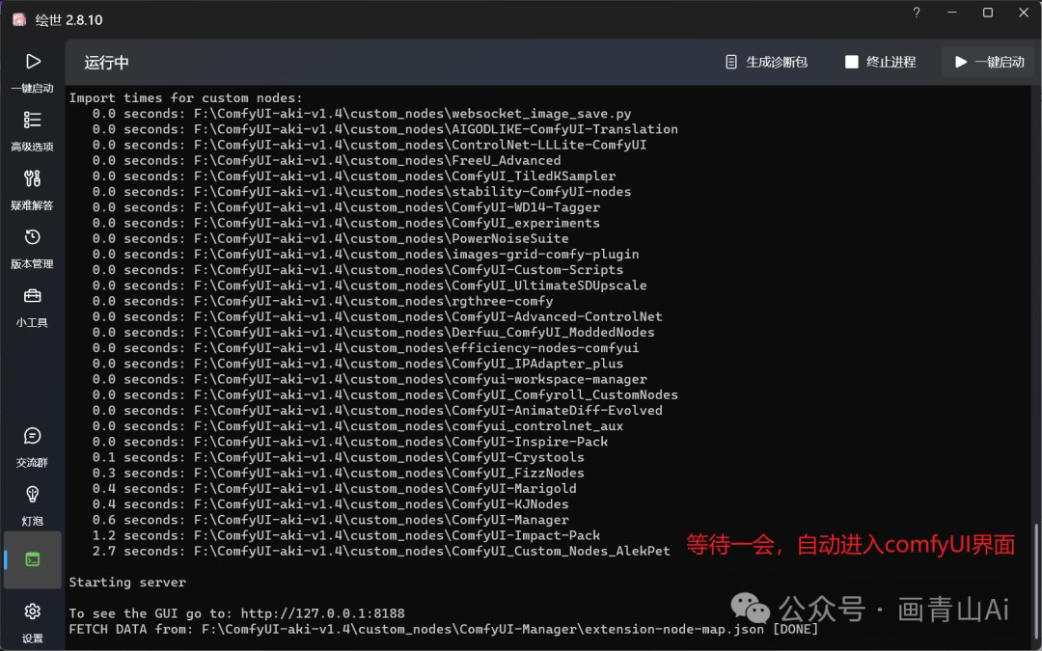Click the stability-ComfyUI-nodes line
Screen dimensions: 1042x651
click(362, 191)
